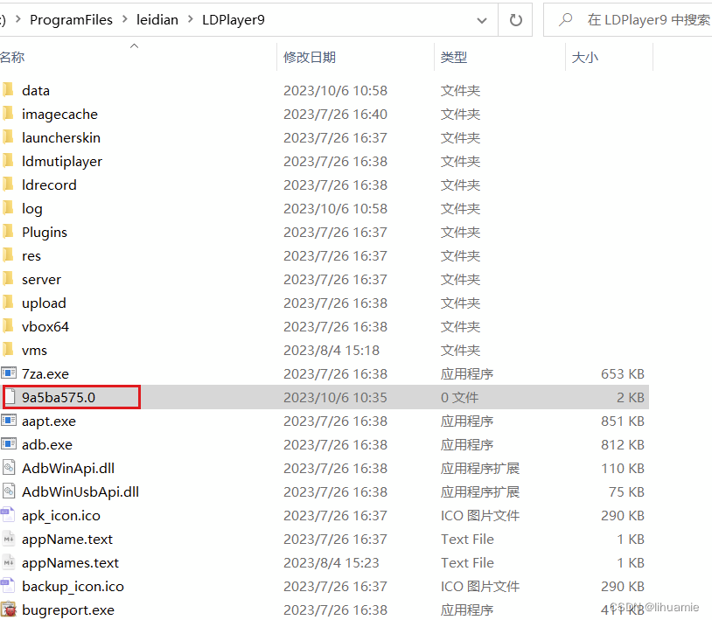The width and height of the screenshot is (712, 620).
Task: Click the 应用程序 type of adb.exe
Action: [x=467, y=445]
